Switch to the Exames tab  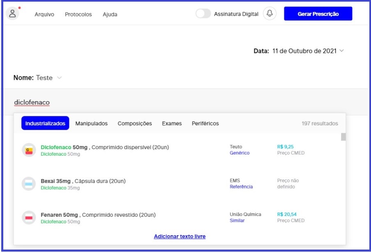pyautogui.click(x=172, y=123)
